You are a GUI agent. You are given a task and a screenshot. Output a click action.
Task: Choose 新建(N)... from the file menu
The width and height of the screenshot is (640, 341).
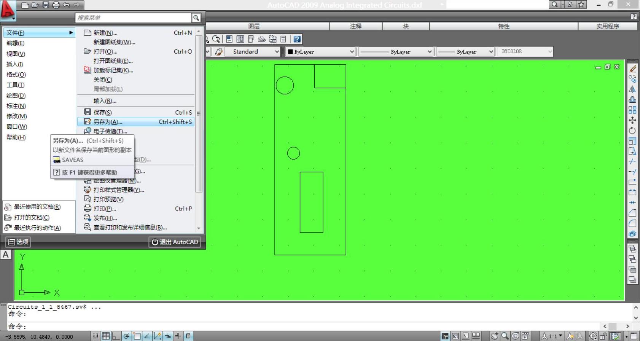point(136,33)
